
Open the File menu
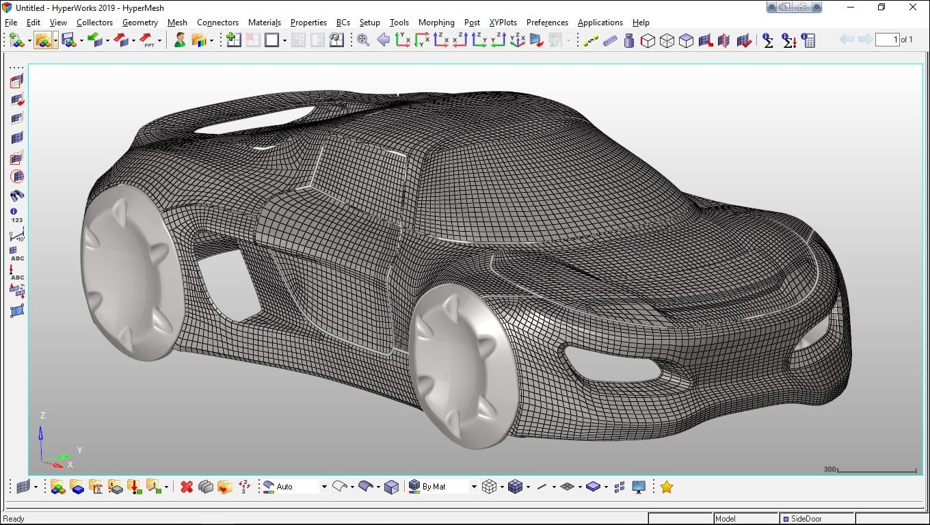click(x=10, y=23)
